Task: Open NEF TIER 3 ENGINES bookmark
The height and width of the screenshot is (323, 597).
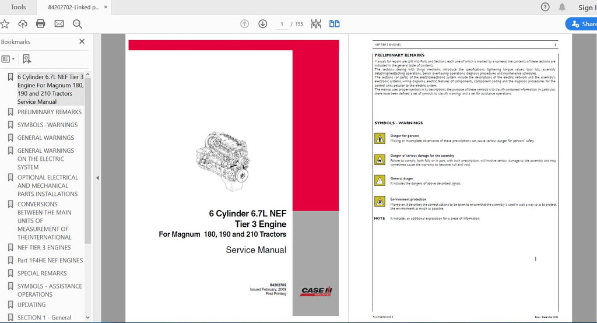Action: 44,248
